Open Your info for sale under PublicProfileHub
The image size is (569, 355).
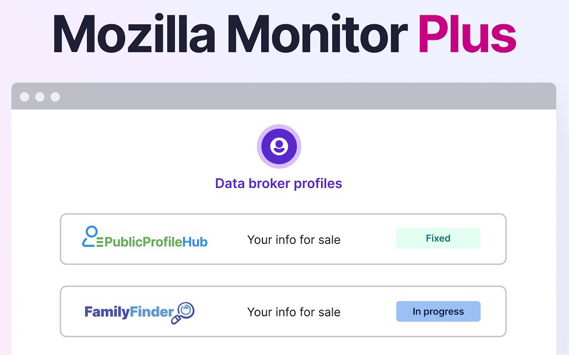tap(294, 239)
